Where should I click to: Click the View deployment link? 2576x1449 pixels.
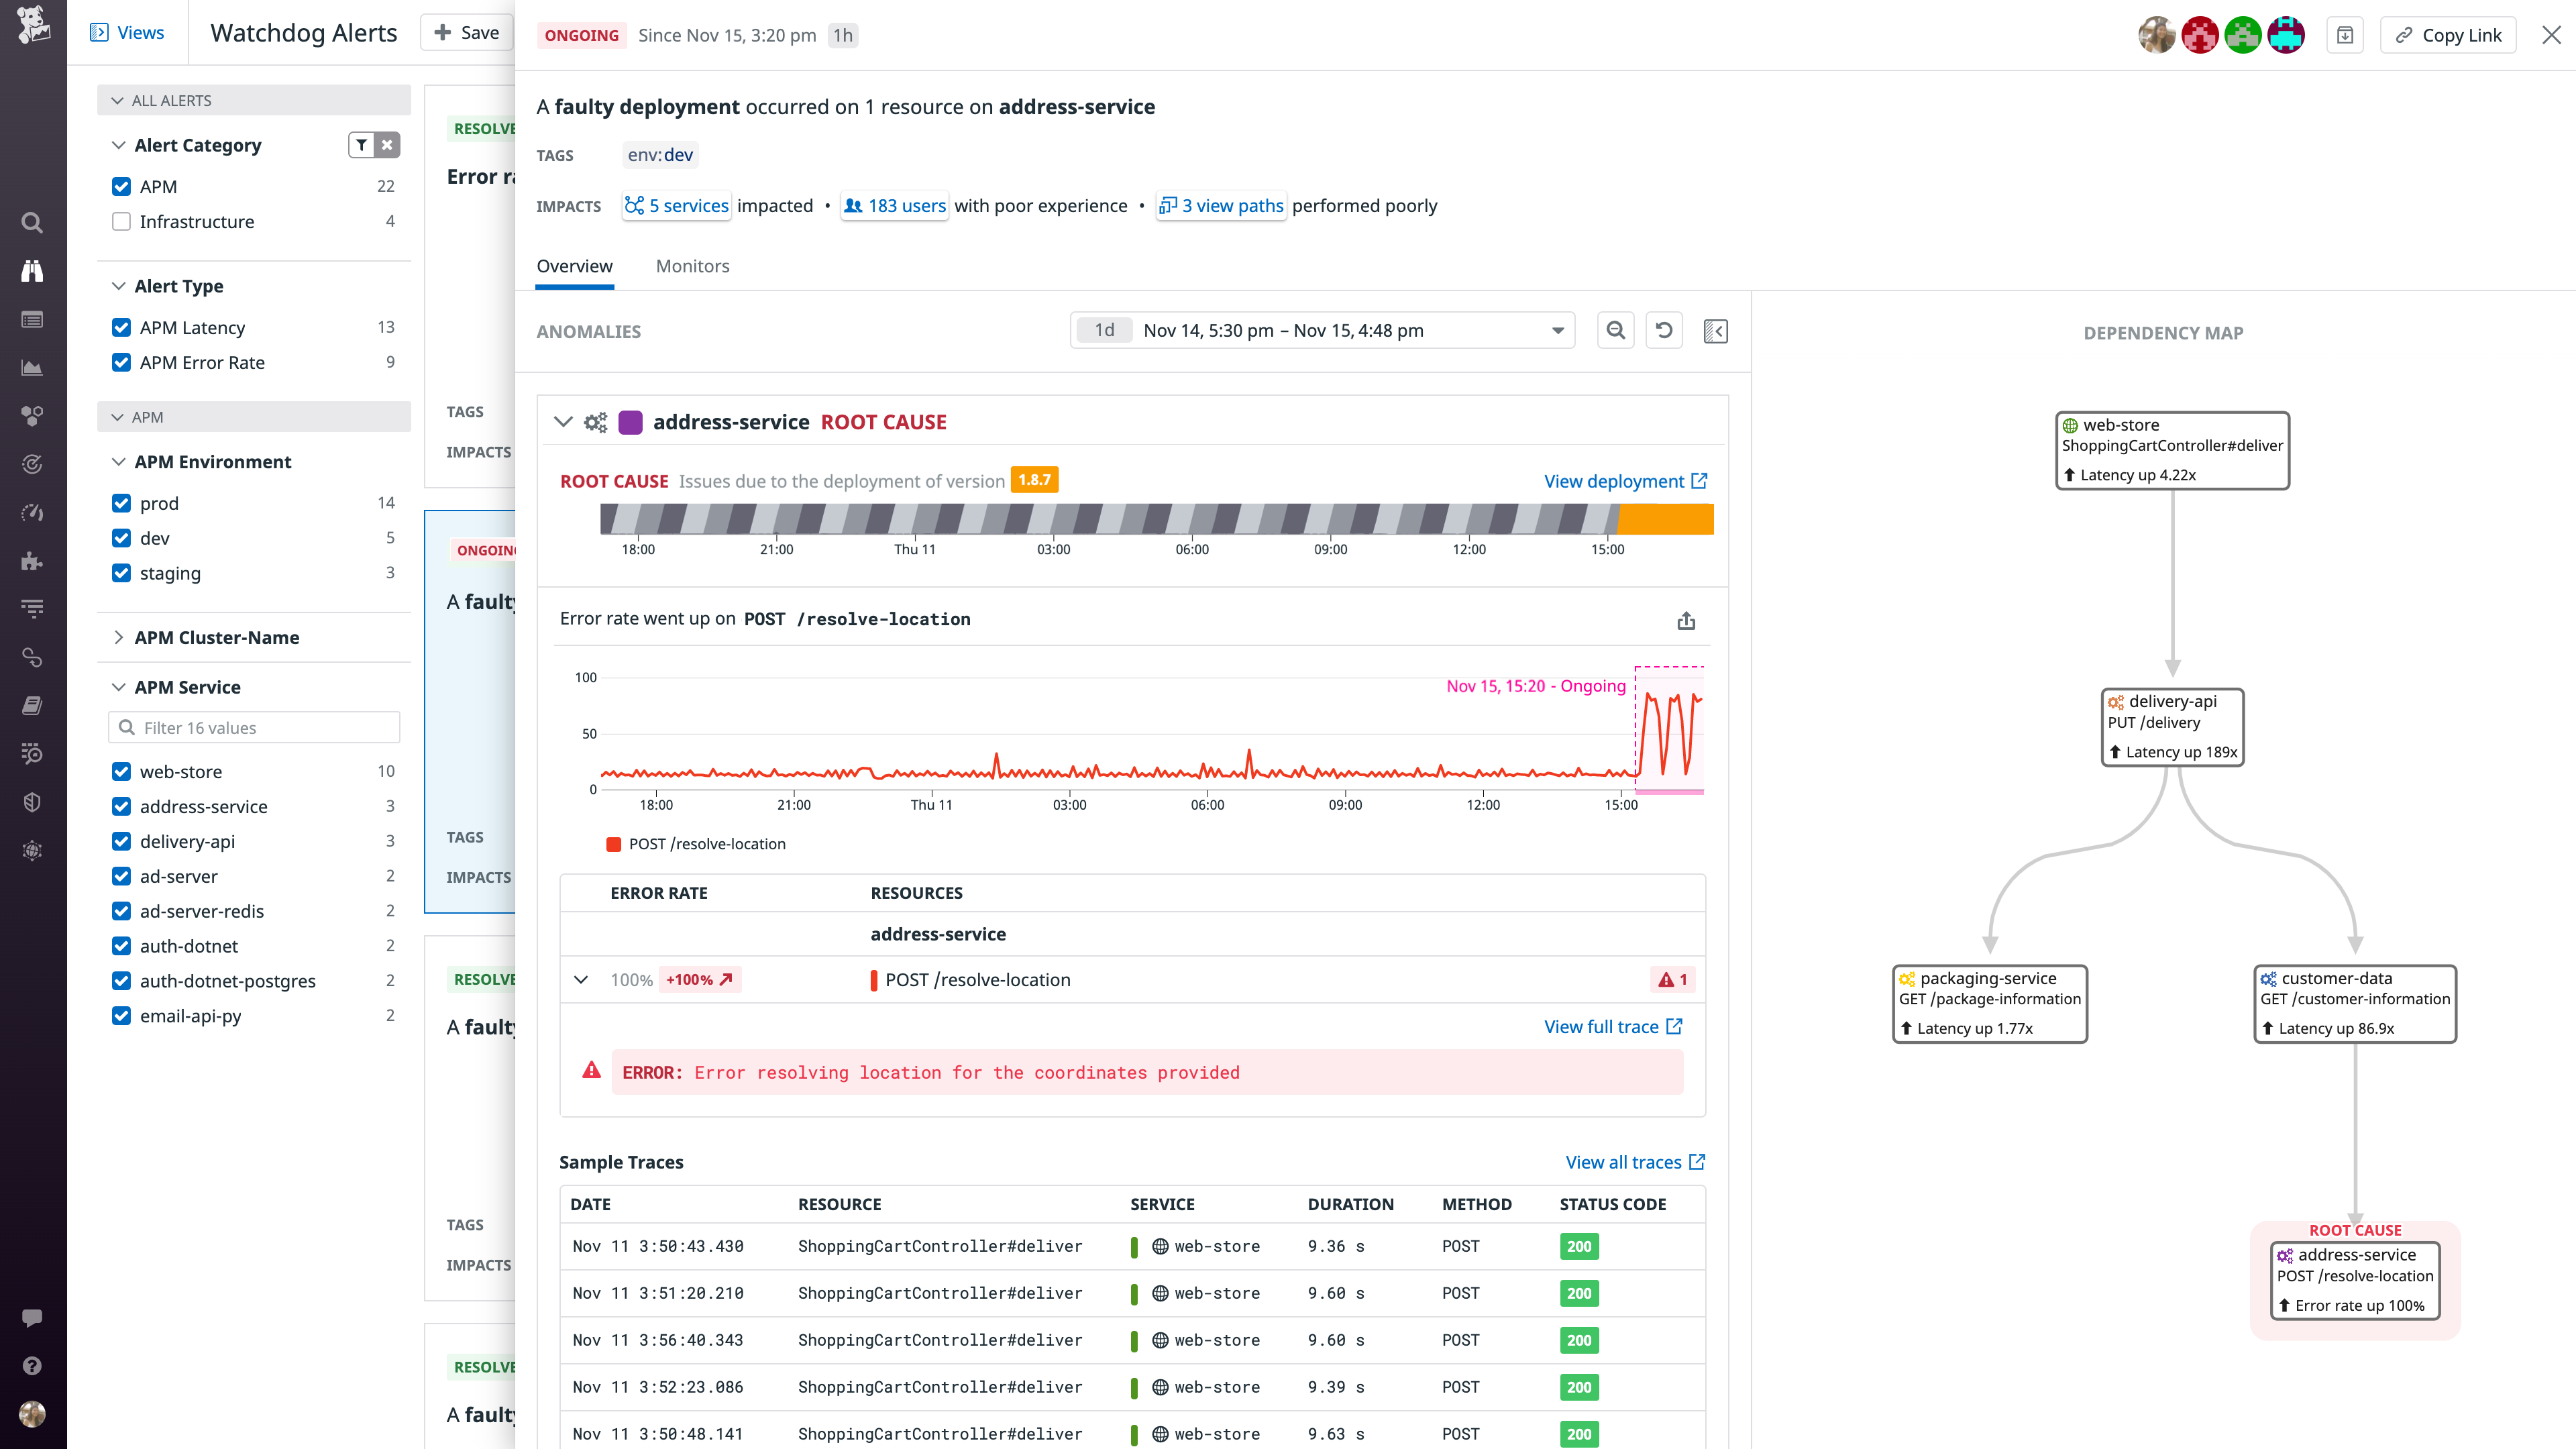[1614, 481]
